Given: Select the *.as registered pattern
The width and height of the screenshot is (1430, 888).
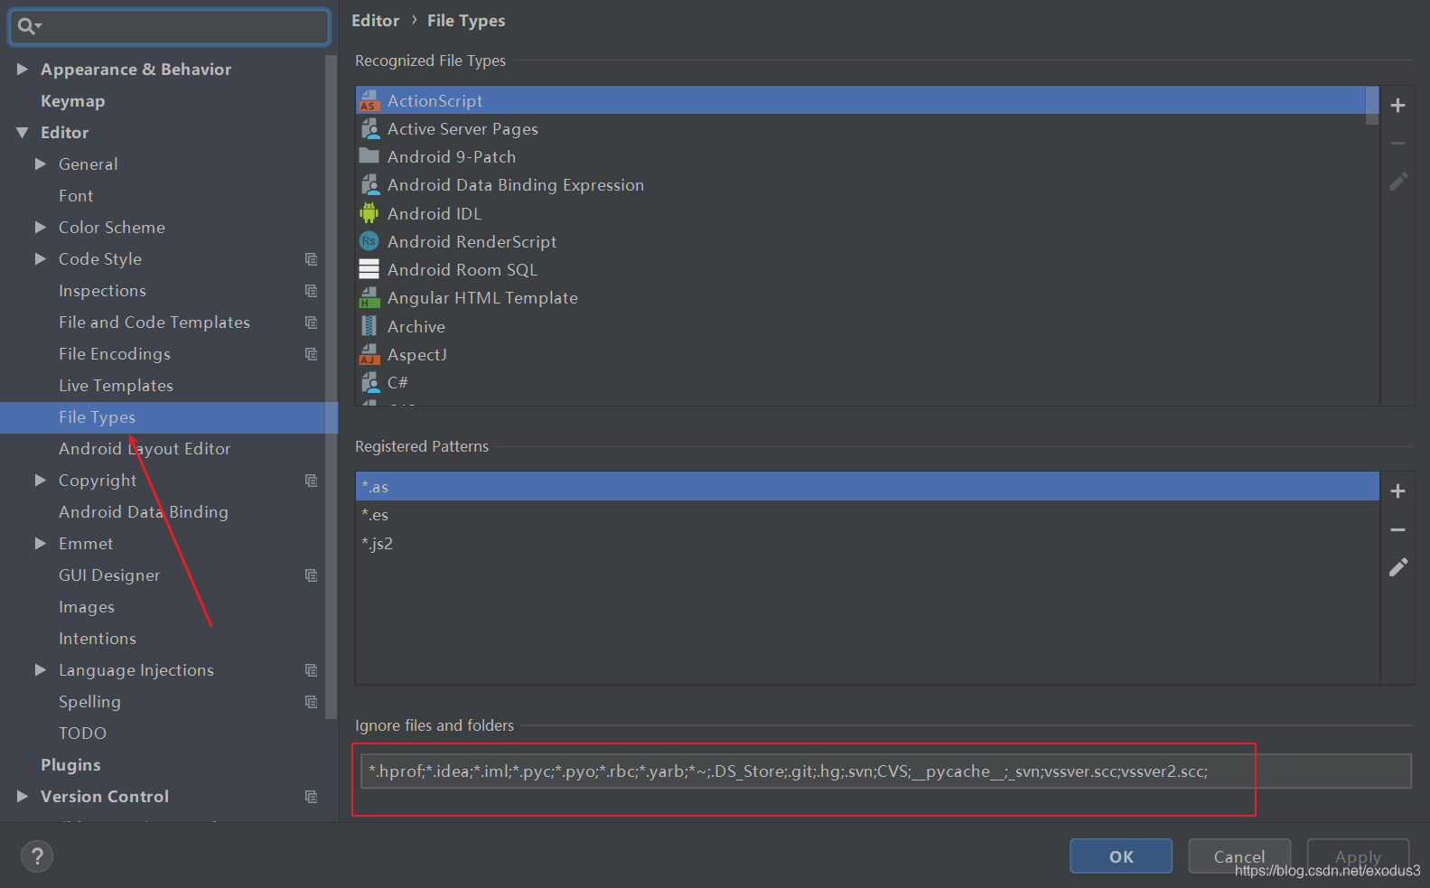Looking at the screenshot, I should pyautogui.click(x=867, y=486).
